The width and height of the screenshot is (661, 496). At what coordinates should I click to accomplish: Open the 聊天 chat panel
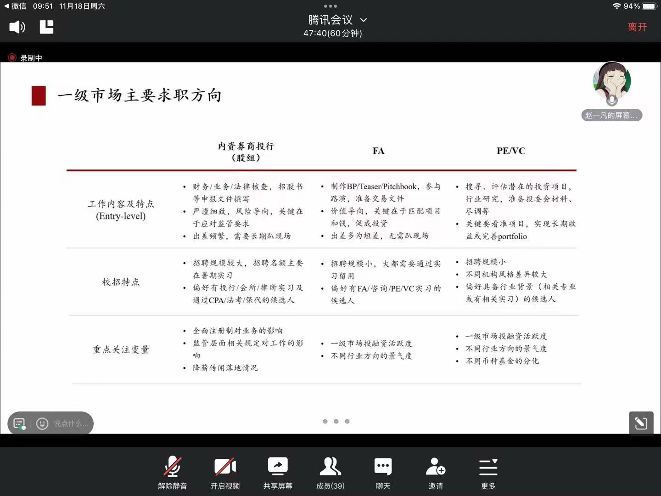(x=383, y=473)
